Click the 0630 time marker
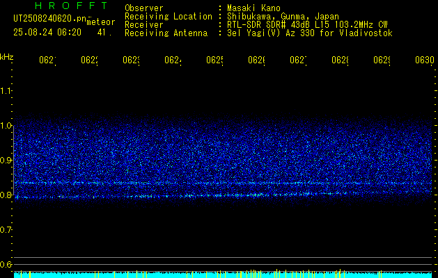Viewport: 438px width, 278px height. coord(425,60)
